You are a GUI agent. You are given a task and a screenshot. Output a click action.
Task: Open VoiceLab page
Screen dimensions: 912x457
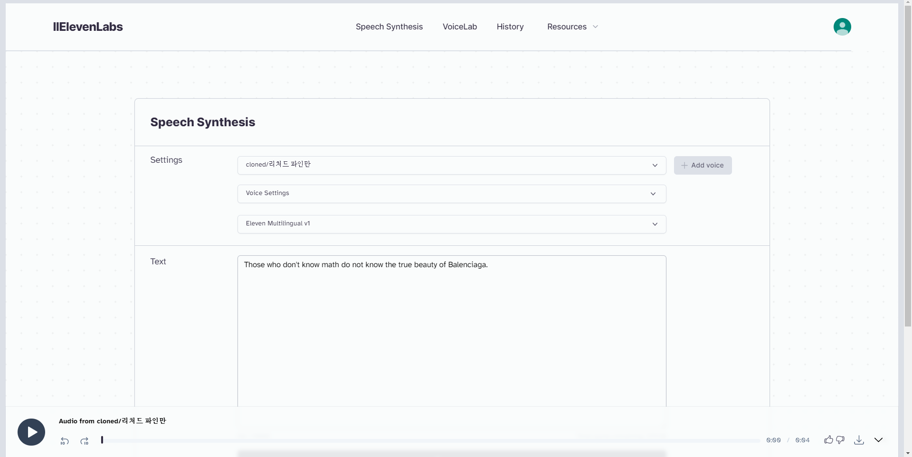pos(460,27)
